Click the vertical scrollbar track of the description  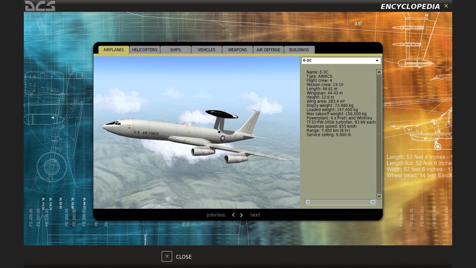(379, 134)
